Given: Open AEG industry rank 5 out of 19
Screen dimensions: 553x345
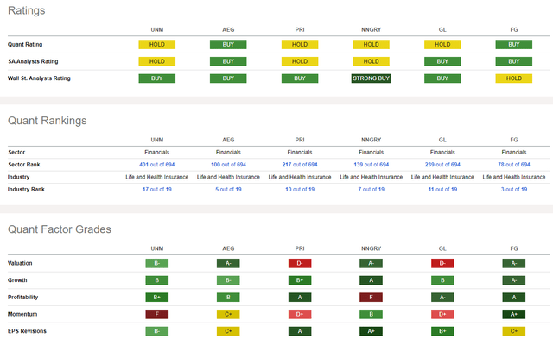Looking at the screenshot, I should tap(228, 190).
